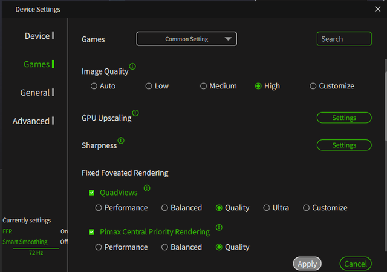Open Sharpness Settings button
Screen dimensions: 387x272
tap(344, 145)
